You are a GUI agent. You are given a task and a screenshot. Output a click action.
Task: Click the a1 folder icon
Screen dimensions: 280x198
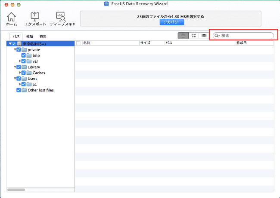pos(29,84)
